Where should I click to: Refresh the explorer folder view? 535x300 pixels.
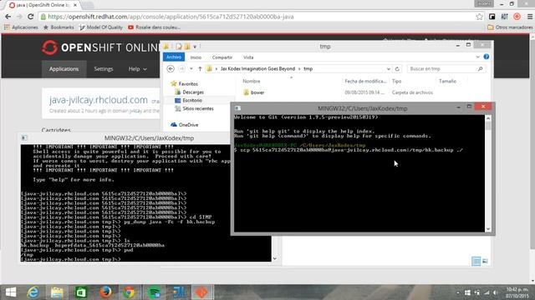[397, 68]
